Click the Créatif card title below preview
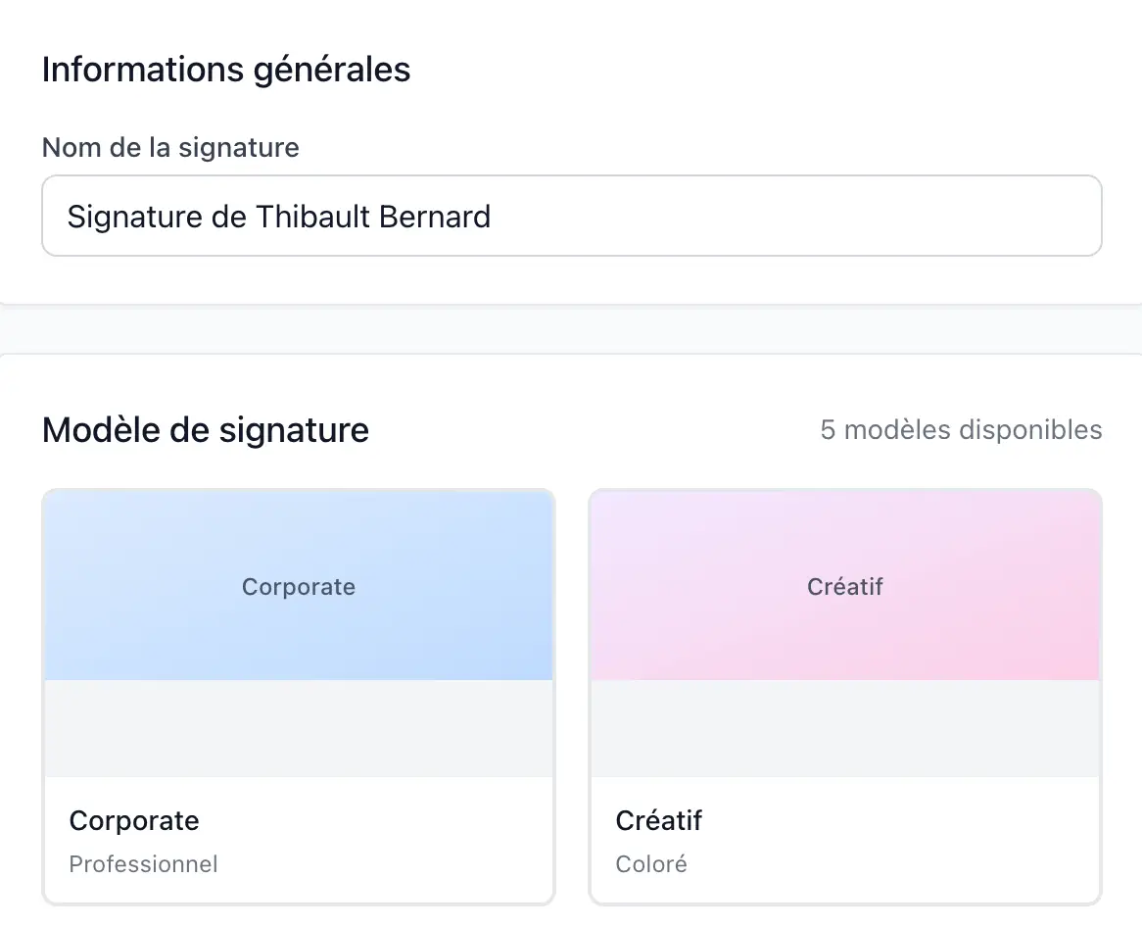 point(658,820)
